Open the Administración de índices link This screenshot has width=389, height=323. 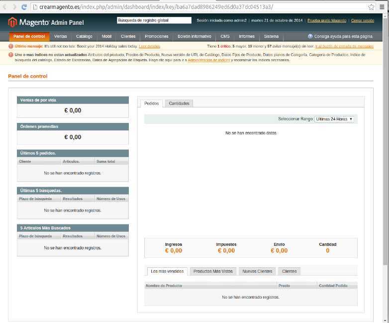click(x=208, y=60)
